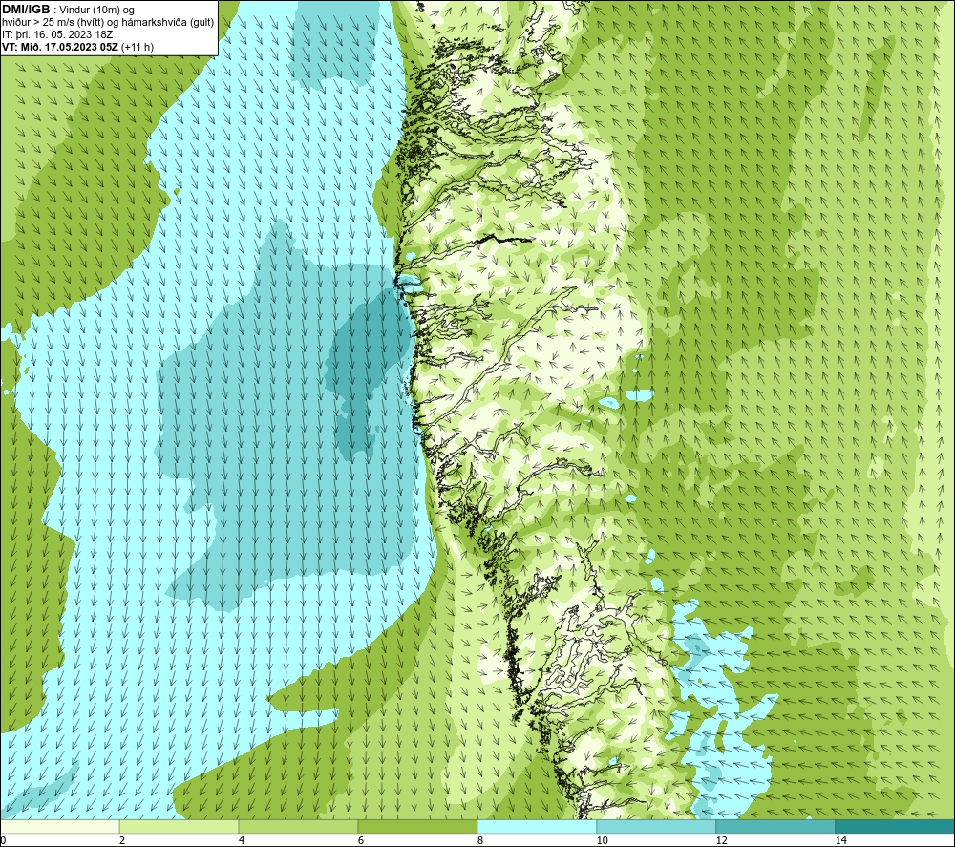Click the scale label '8'
This screenshot has width=955, height=847.
pyautogui.click(x=480, y=840)
